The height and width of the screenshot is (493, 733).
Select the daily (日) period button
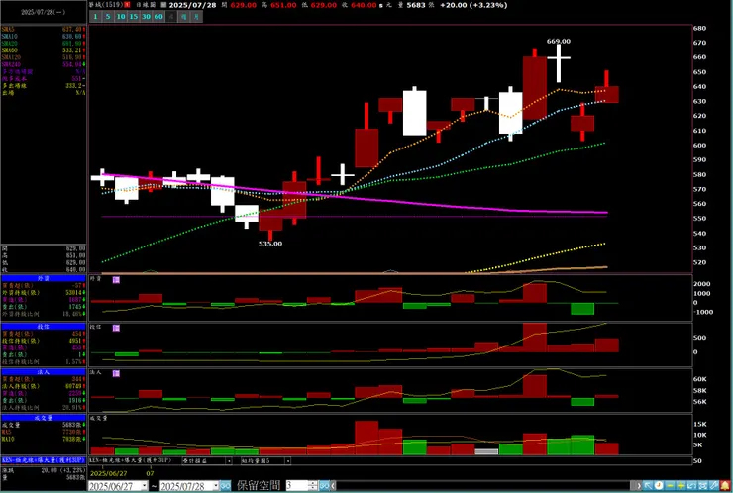coord(171,17)
